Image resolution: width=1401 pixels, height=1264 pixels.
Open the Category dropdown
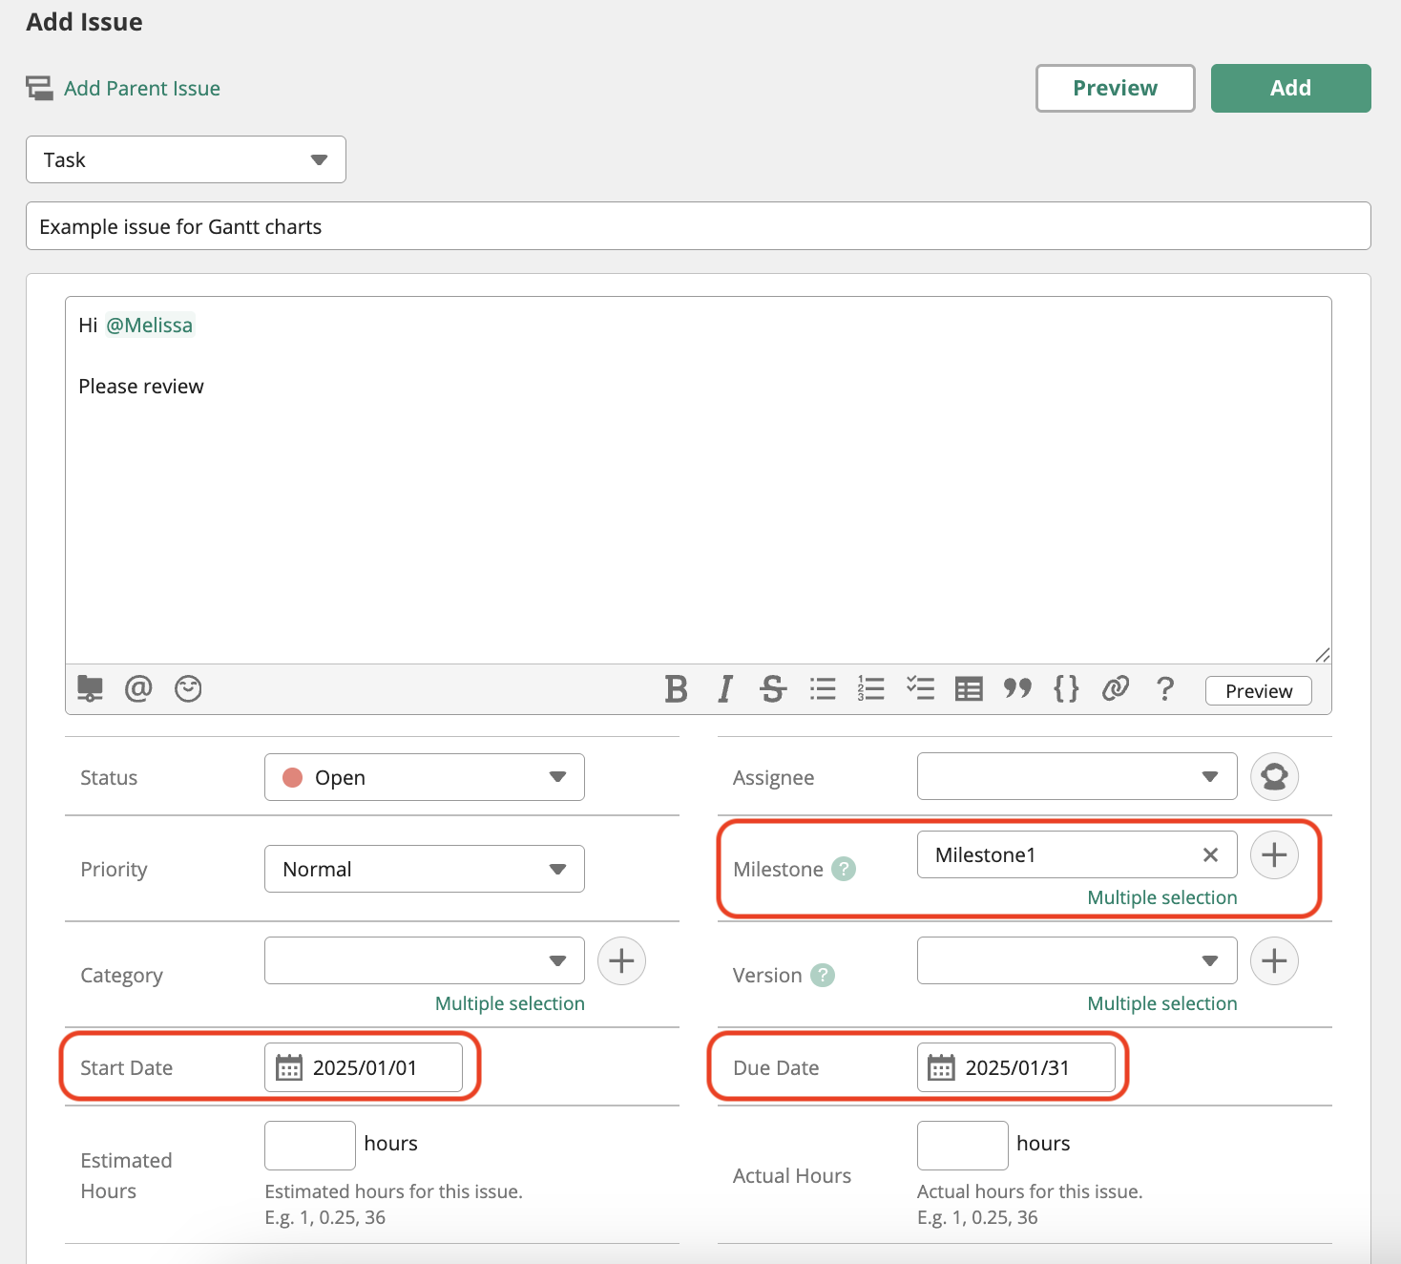(425, 960)
